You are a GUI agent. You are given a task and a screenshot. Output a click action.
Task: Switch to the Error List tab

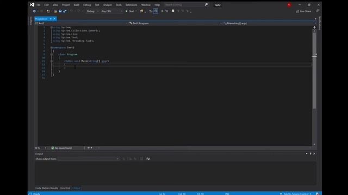[65, 188]
